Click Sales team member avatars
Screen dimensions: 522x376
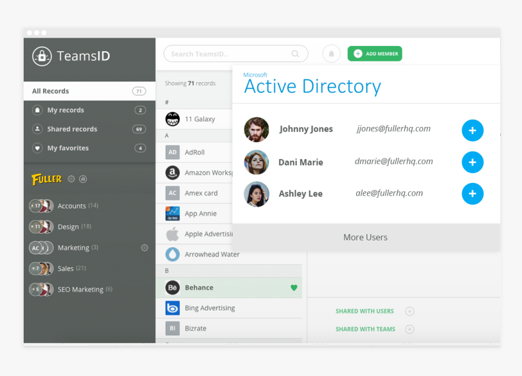[41, 268]
